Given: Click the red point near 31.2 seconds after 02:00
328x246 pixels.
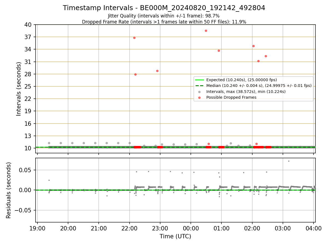Looking at the screenshot, I should coord(258,61).
